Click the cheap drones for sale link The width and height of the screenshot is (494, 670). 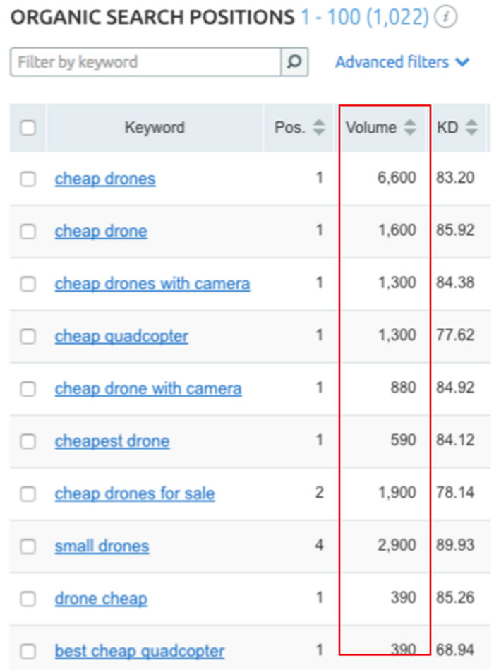(x=134, y=493)
